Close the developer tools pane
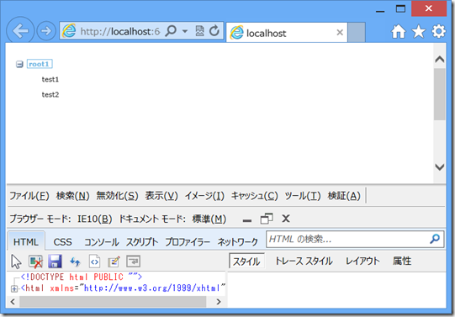Screen dimensions: 455x317 point(286,218)
